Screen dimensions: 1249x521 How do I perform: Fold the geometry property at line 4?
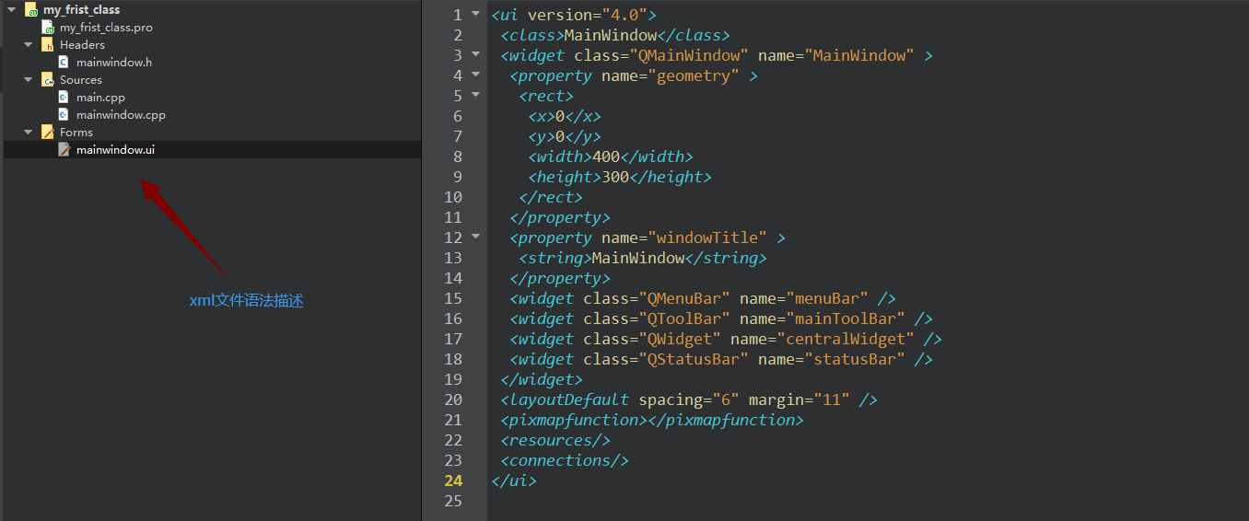[475, 75]
